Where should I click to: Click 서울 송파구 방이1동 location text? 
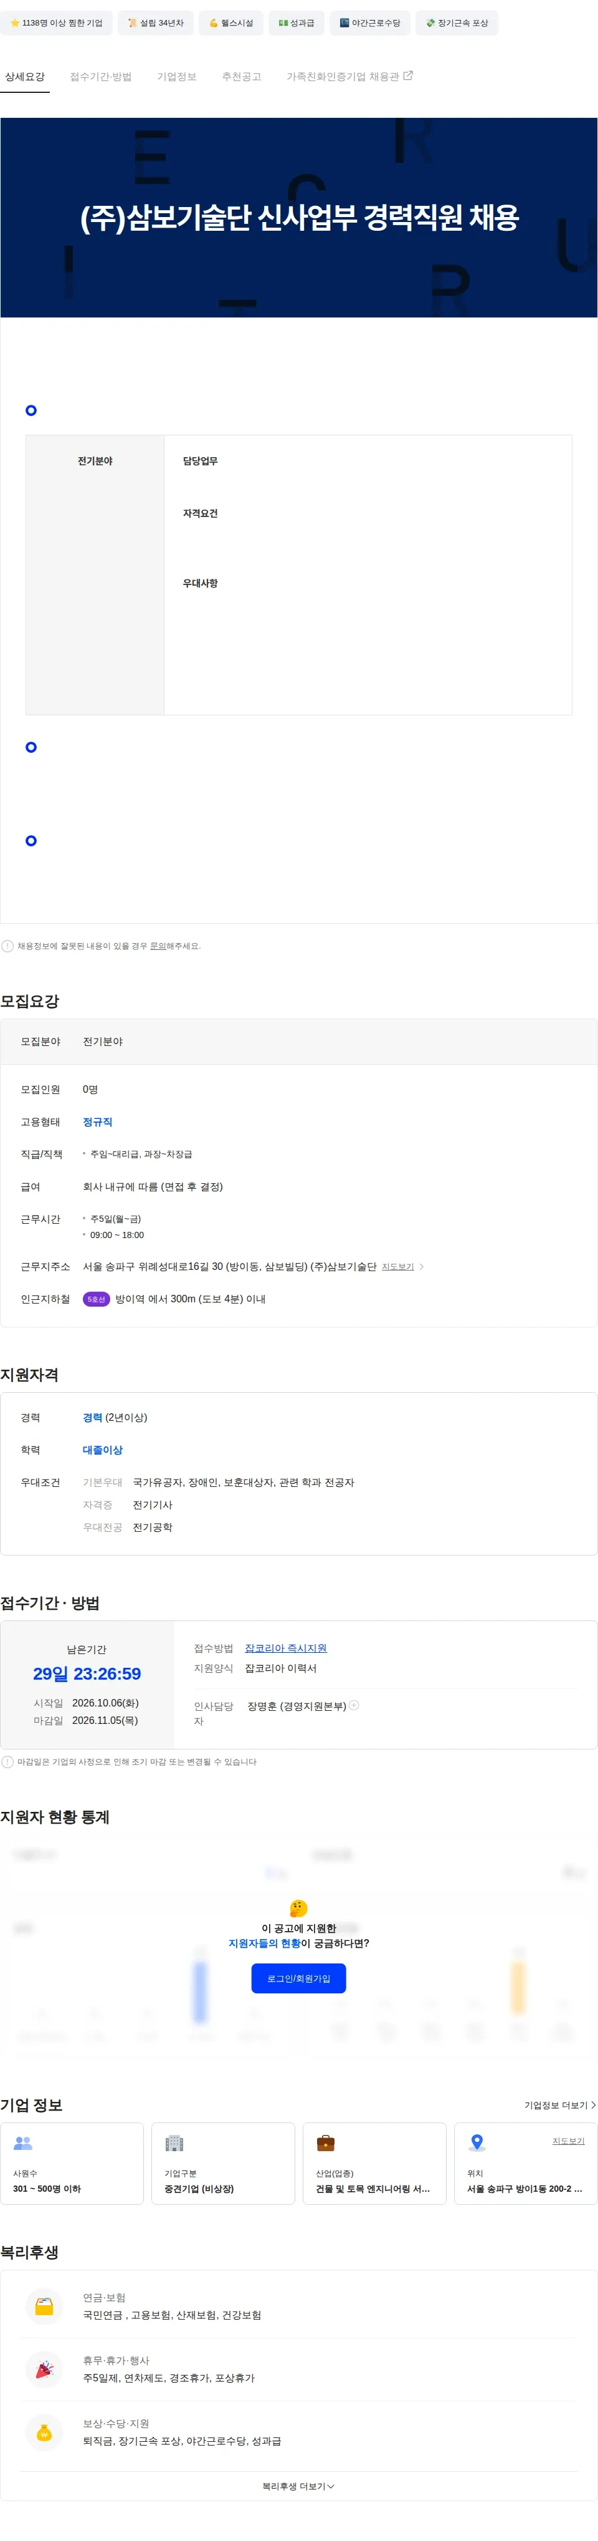[x=524, y=2189]
